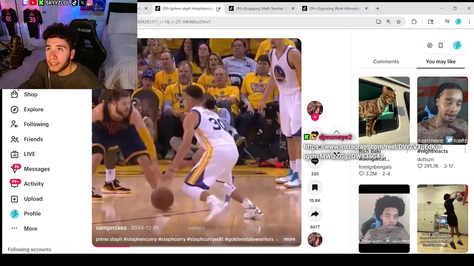
Task: Open the video creator's avatar
Action: tap(315, 109)
